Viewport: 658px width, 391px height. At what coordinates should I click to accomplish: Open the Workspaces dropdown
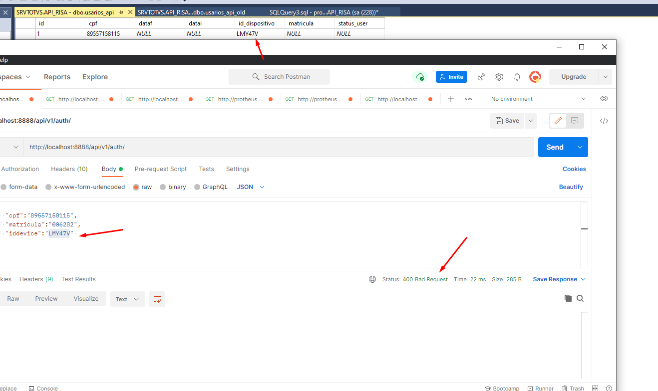15,77
